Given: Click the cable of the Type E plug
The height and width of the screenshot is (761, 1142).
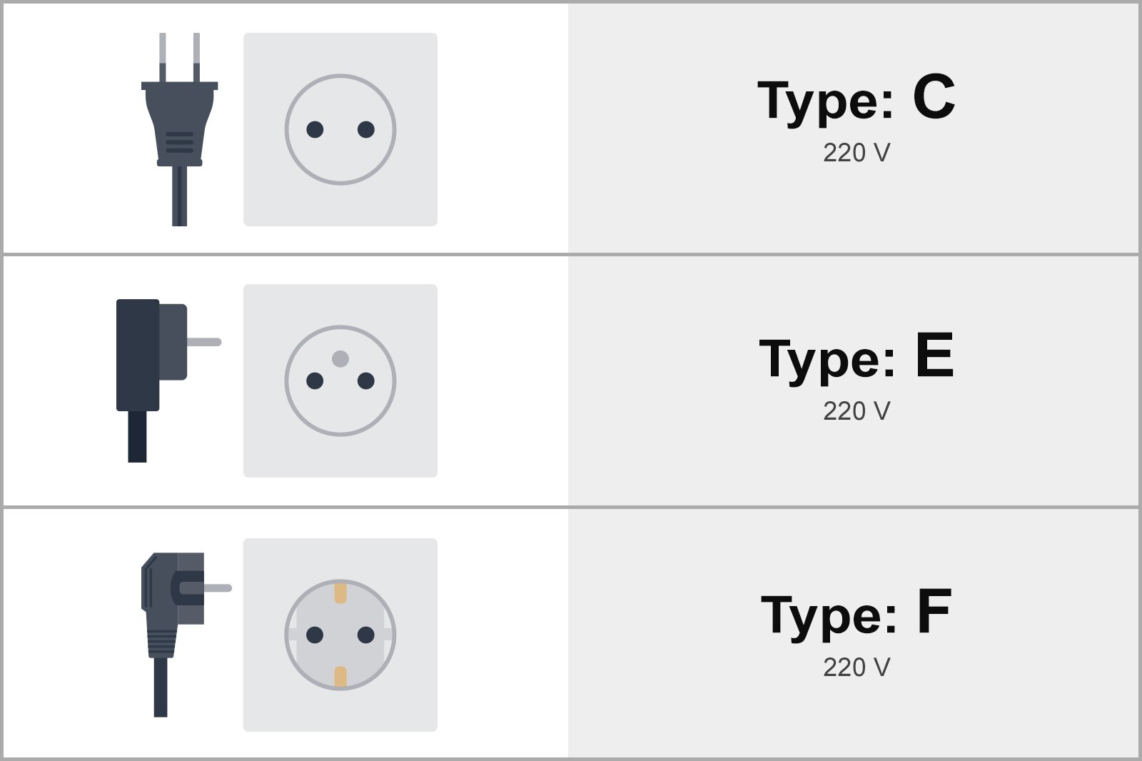Looking at the screenshot, I should click(137, 436).
